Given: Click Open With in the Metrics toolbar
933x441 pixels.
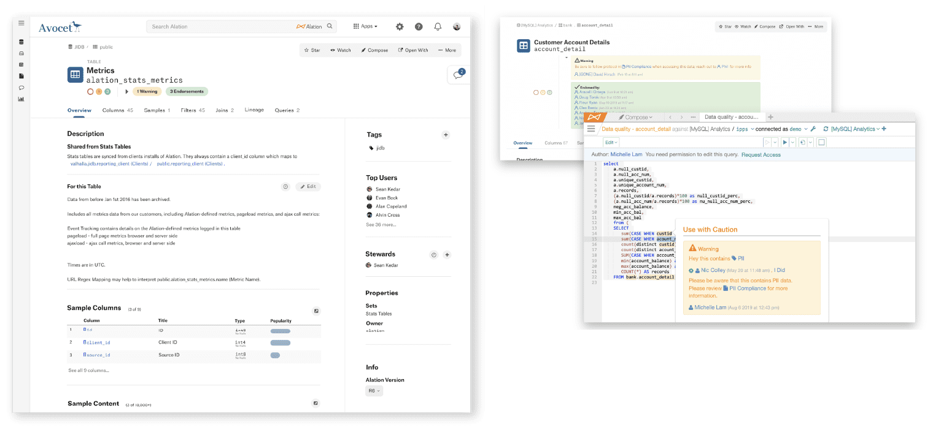Looking at the screenshot, I should tap(413, 50).
